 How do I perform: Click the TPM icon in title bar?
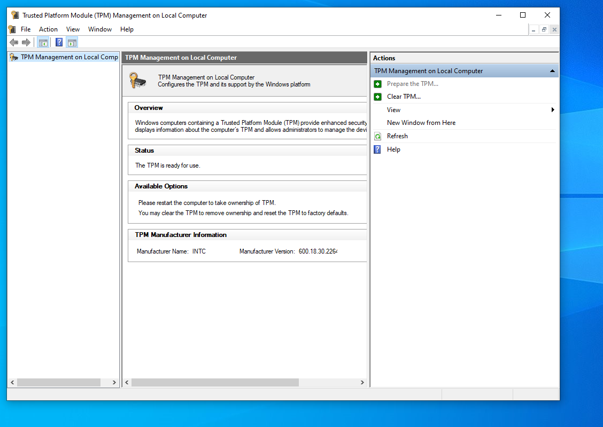15,15
